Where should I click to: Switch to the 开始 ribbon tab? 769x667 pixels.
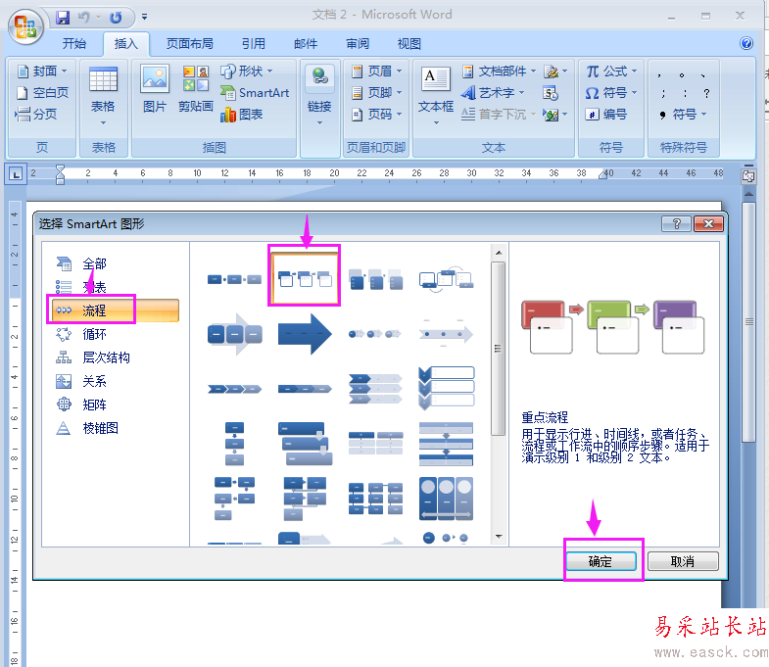coord(74,44)
